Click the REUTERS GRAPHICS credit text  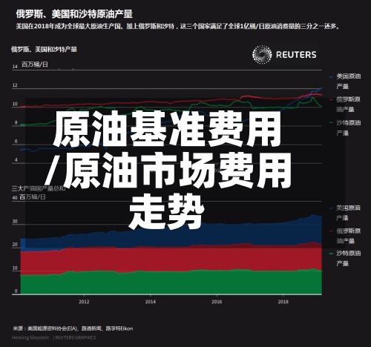tap(76, 337)
